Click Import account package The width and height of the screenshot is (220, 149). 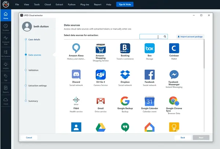(x=190, y=37)
